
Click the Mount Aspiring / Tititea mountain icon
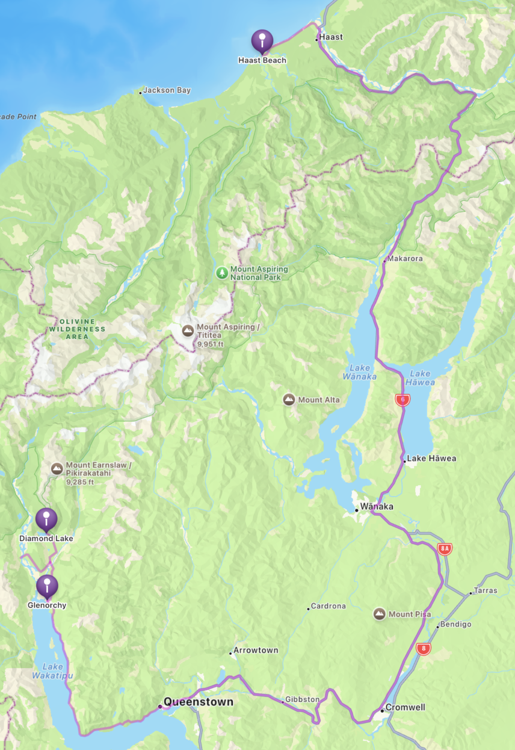[188, 330]
